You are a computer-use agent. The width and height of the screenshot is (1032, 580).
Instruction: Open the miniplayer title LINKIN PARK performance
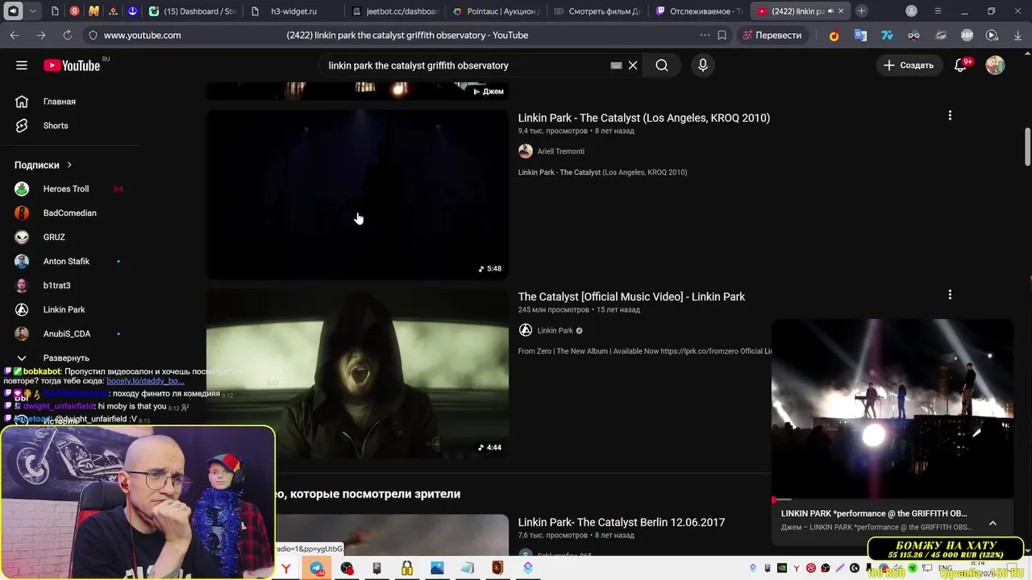tap(874, 513)
